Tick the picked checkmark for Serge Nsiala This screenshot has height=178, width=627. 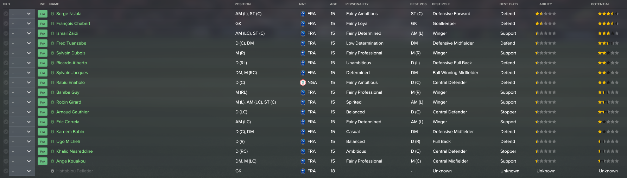(6, 14)
